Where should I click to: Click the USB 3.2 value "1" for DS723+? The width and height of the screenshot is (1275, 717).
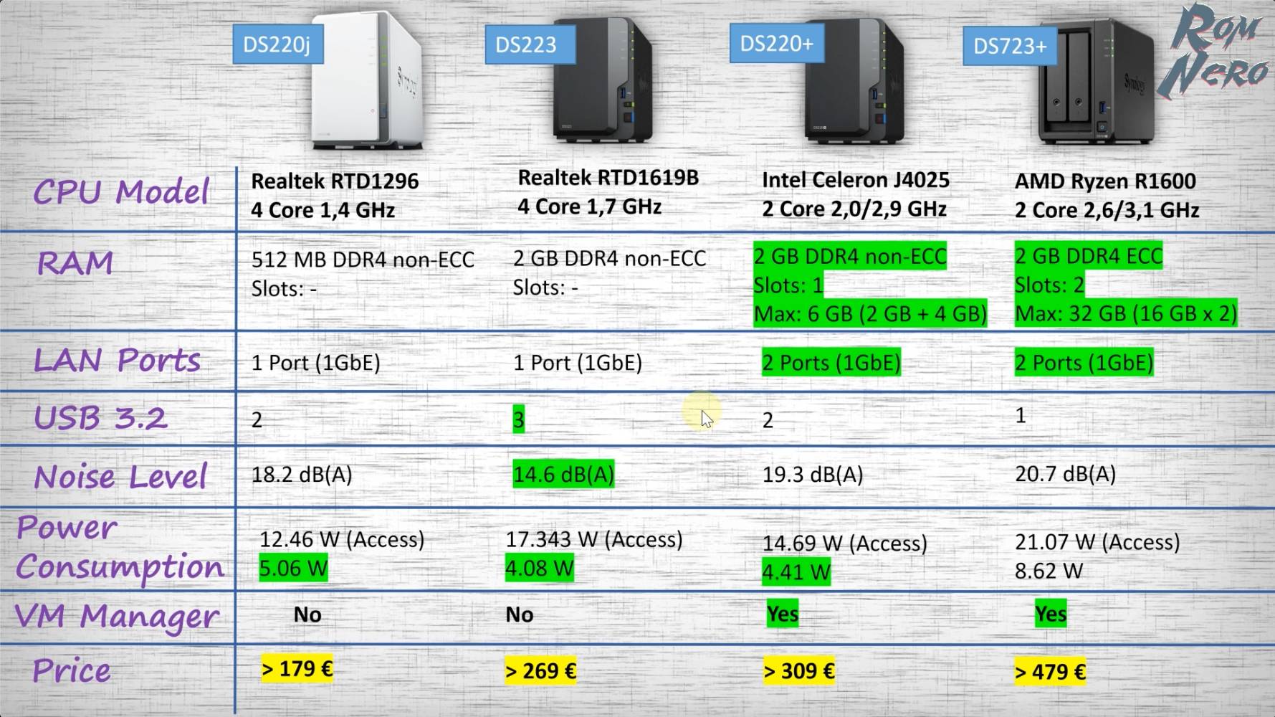[x=1021, y=415]
